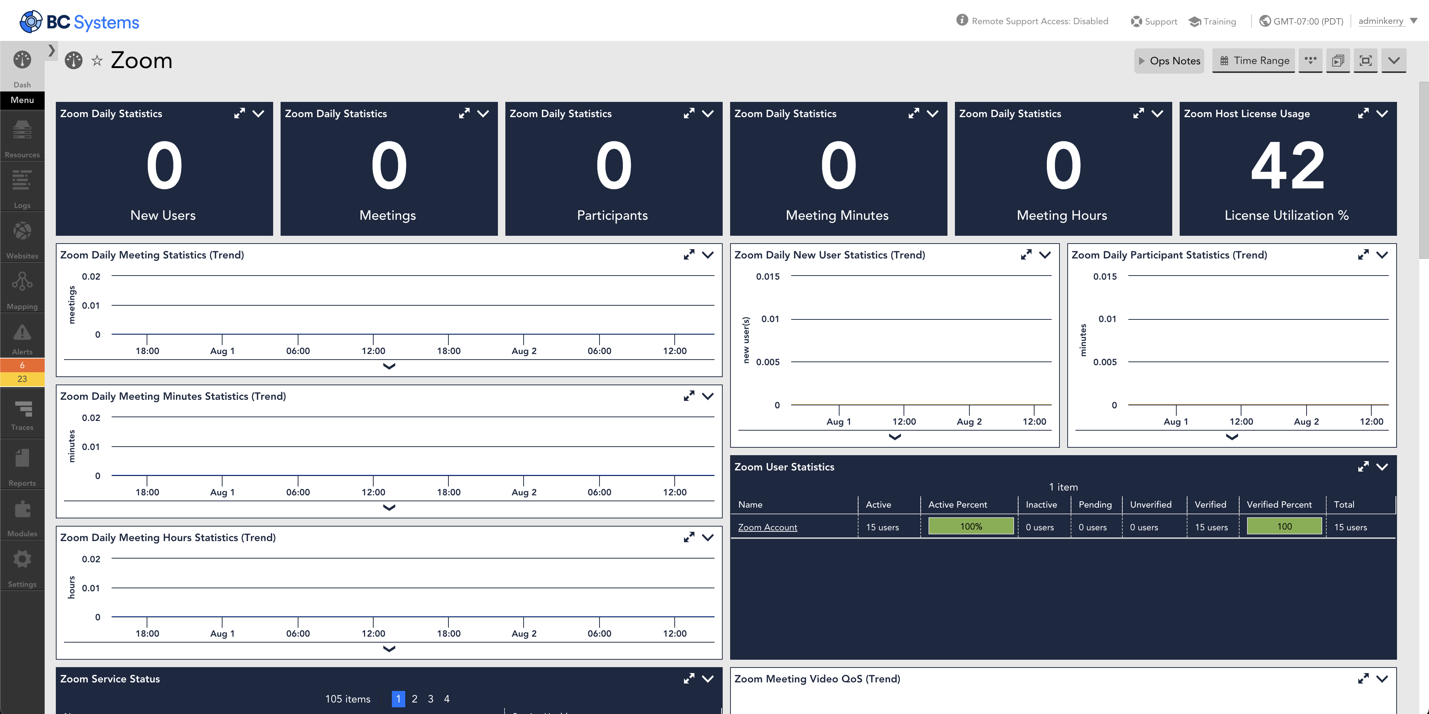1429x714 pixels.
Task: Expand the collapsed sidebar panel arrow
Action: tap(52, 51)
